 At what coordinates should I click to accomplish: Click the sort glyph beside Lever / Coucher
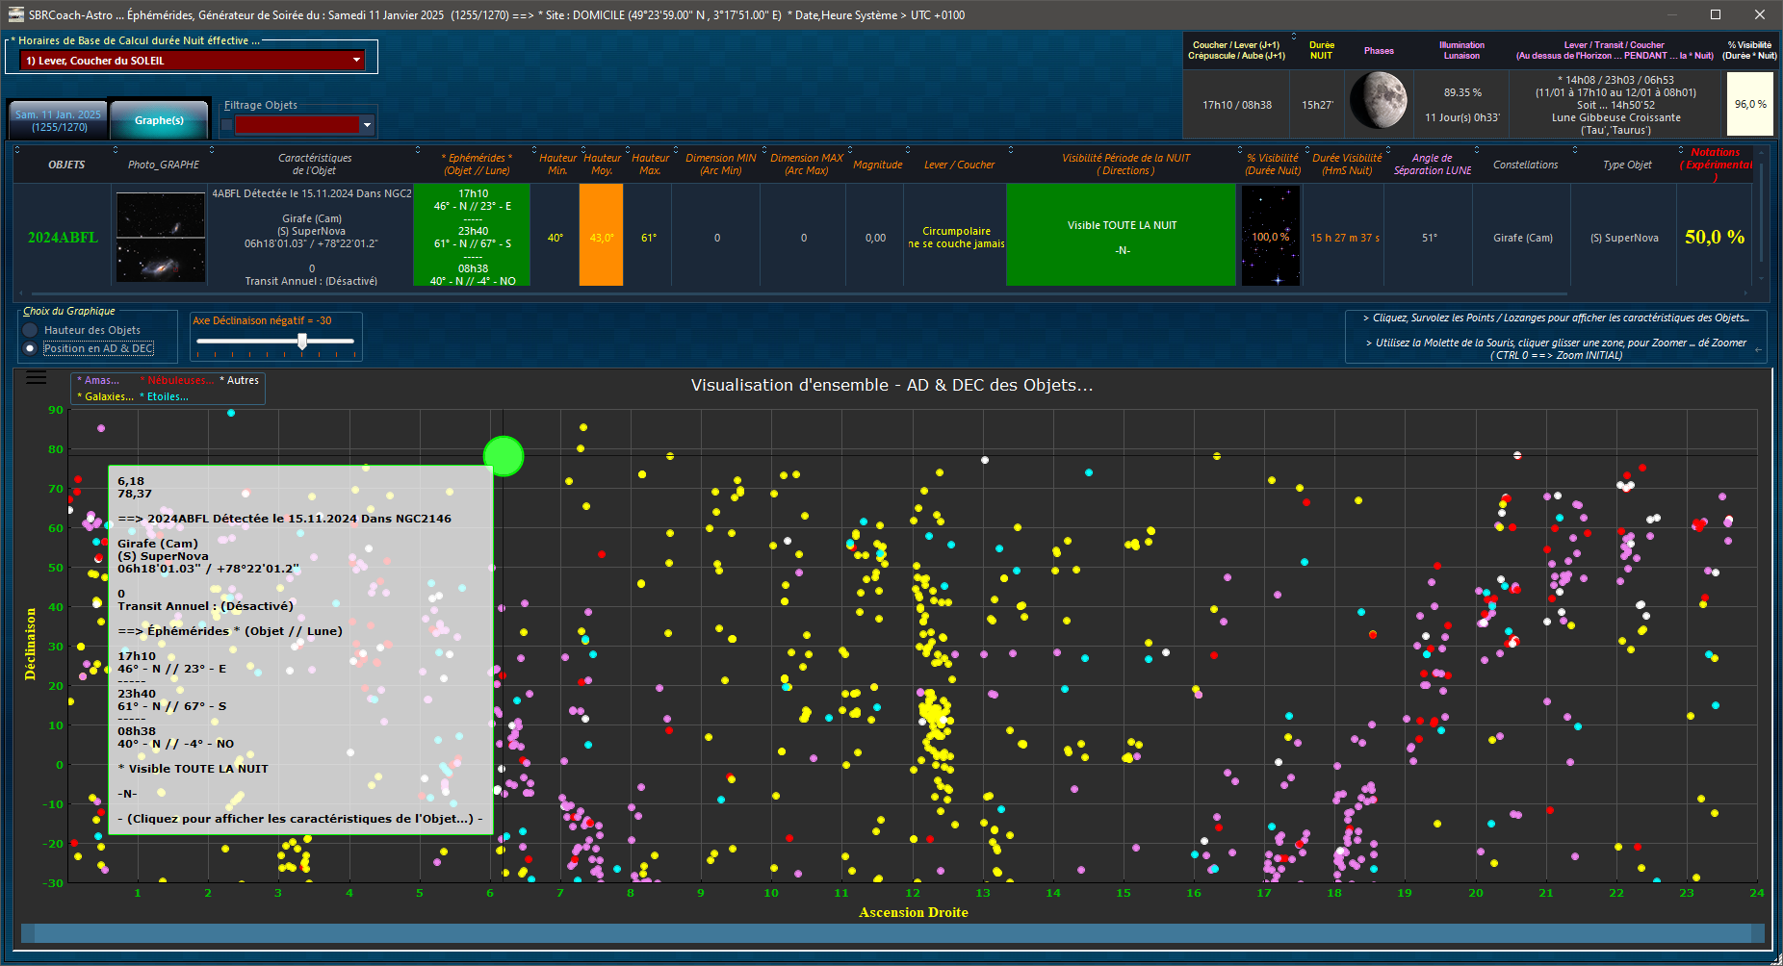pos(908,149)
